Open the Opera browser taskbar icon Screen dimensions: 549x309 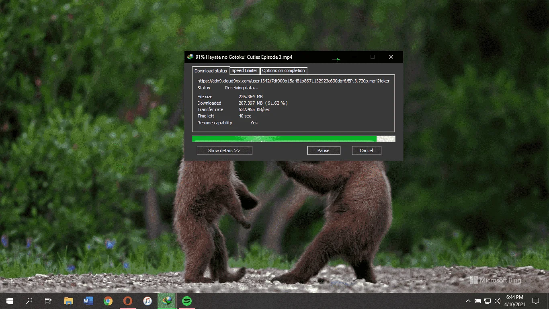(127, 301)
